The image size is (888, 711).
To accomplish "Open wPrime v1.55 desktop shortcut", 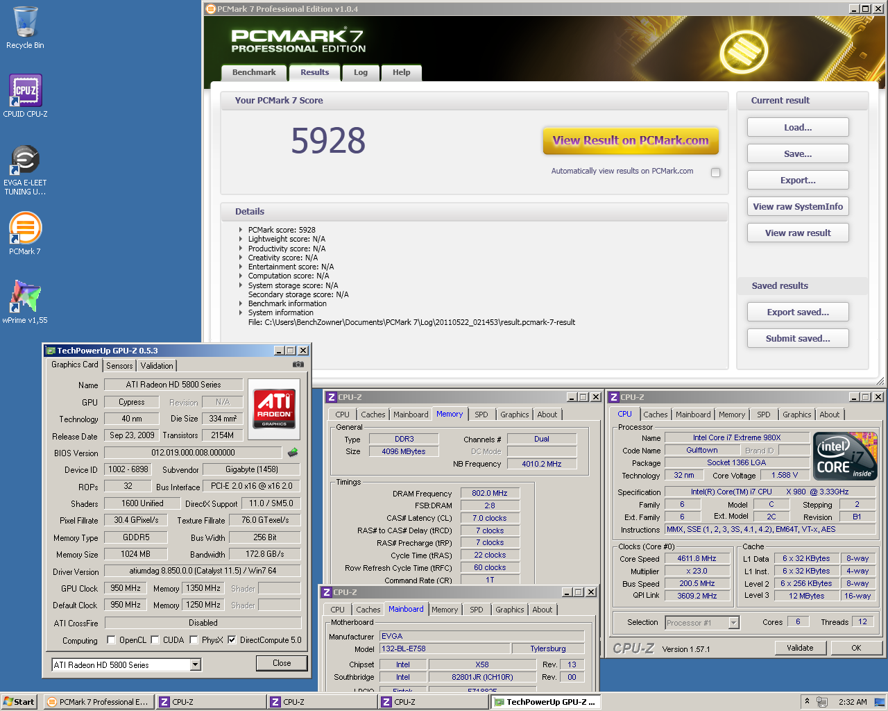I will pos(25,301).
